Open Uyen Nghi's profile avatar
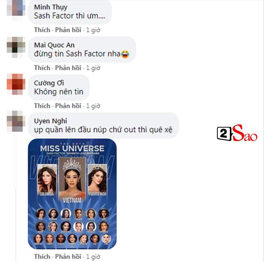The height and width of the screenshot is (262, 264). pyautogui.click(x=16, y=121)
